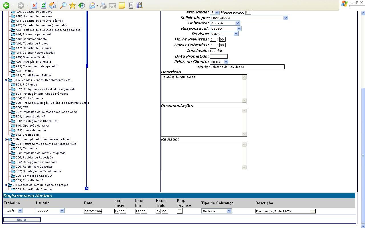This screenshot has height=228, width=365.
Task: Click into the Data field showing 07/07/200
Action: coord(93,211)
